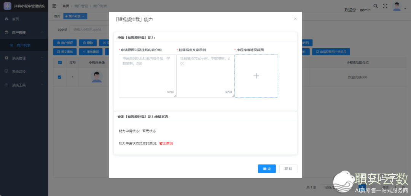Click the 商户列表 list icon in sidebar

11,45
